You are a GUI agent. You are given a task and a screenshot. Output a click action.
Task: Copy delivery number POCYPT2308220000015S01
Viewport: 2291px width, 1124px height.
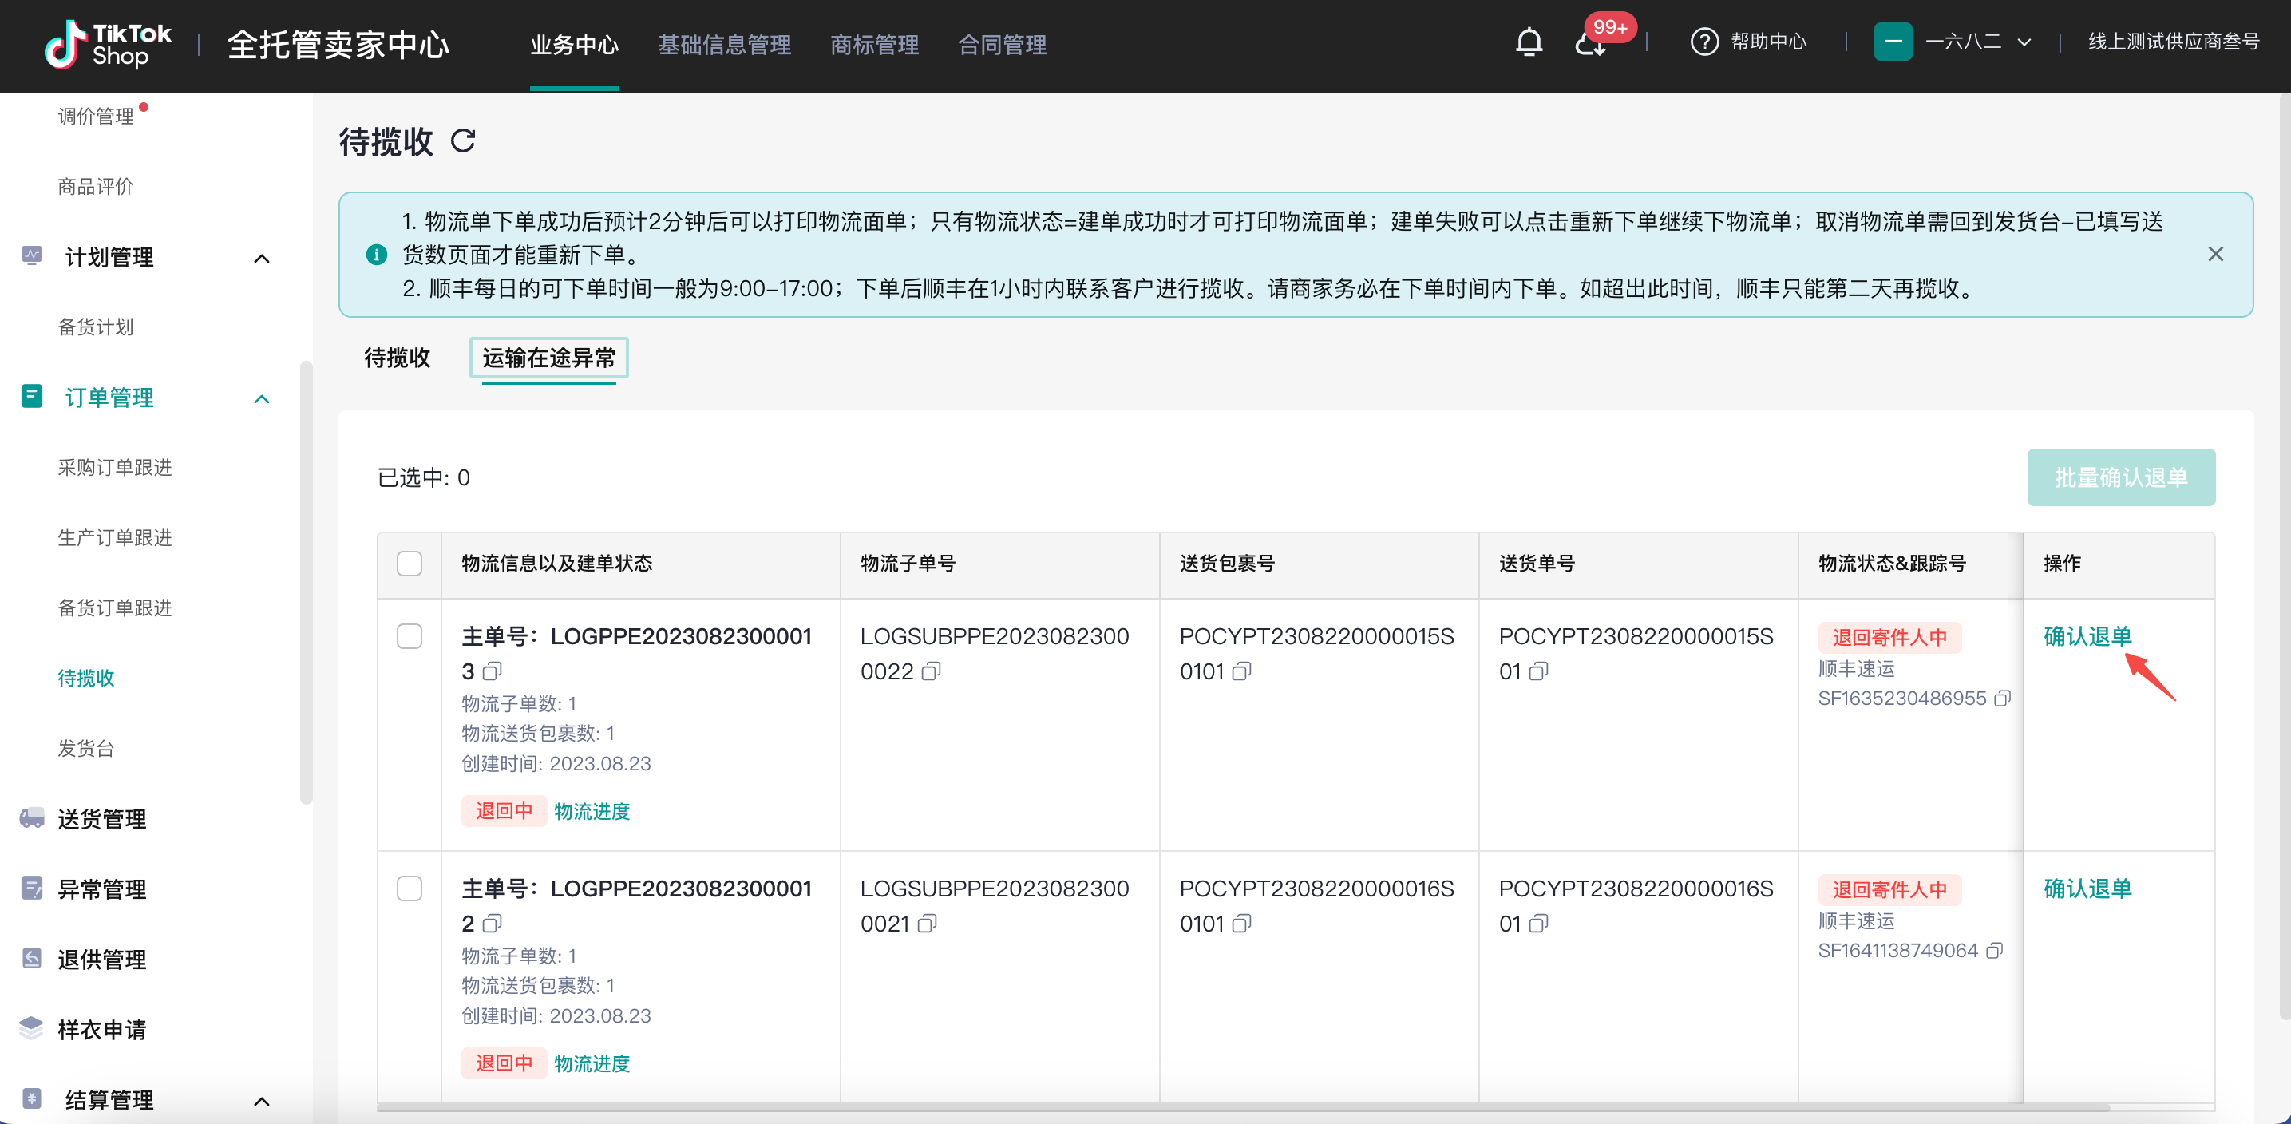[x=1538, y=671]
